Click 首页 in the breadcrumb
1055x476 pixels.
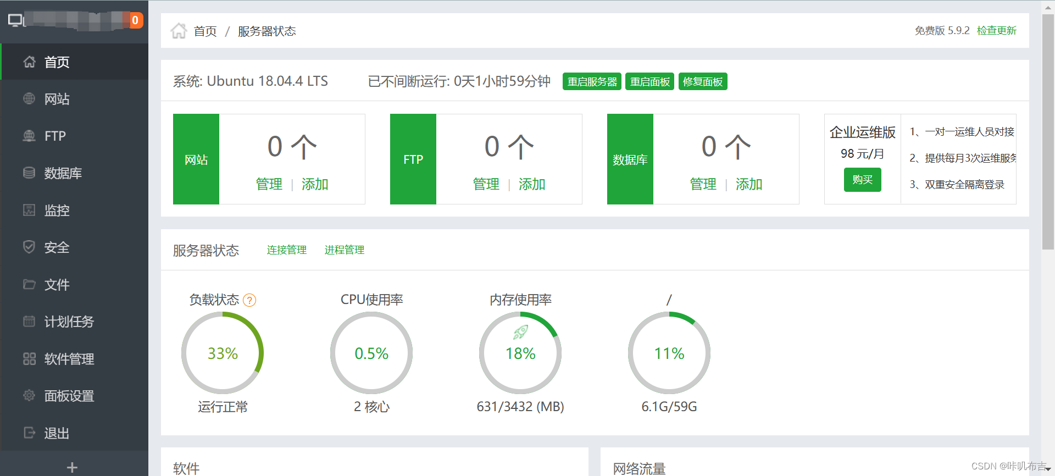coord(205,31)
